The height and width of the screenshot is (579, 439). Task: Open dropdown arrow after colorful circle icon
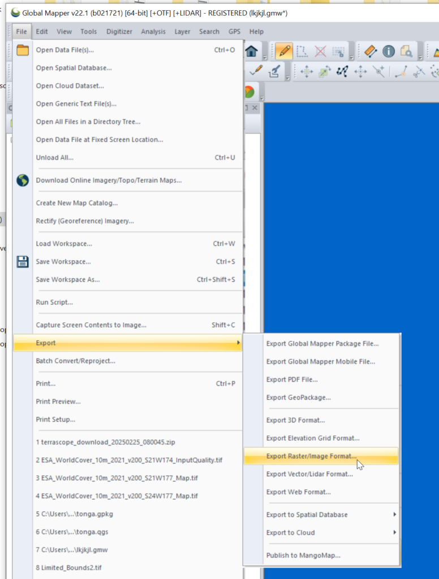(x=262, y=98)
